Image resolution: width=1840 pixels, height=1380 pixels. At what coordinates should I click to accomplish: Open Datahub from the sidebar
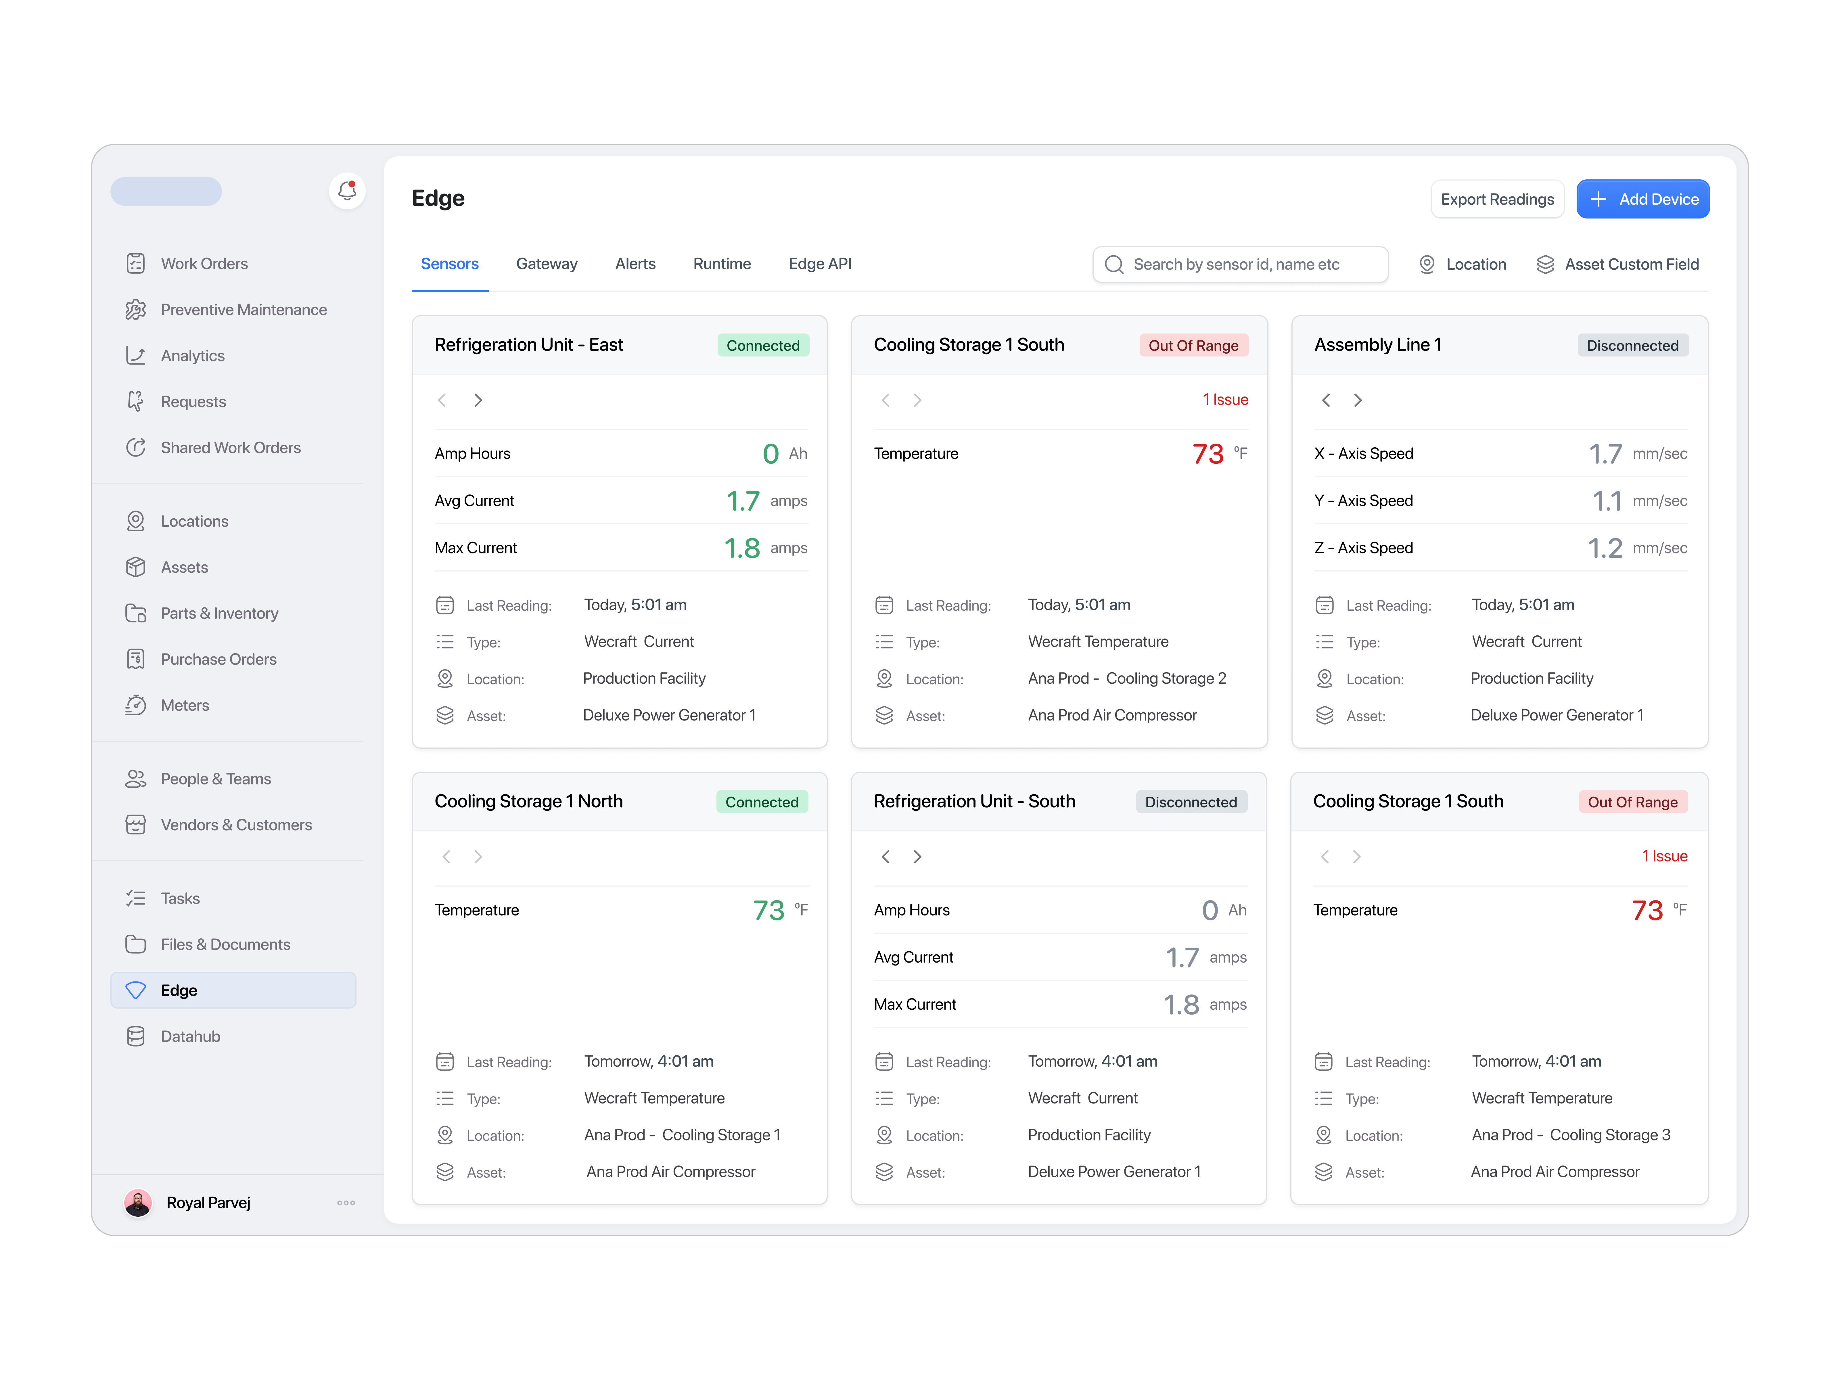[x=190, y=1036]
